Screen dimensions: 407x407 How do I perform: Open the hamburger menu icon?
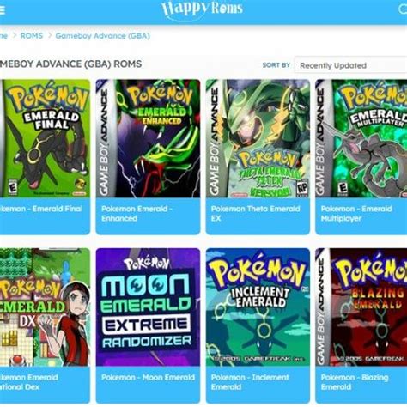(x=2, y=10)
